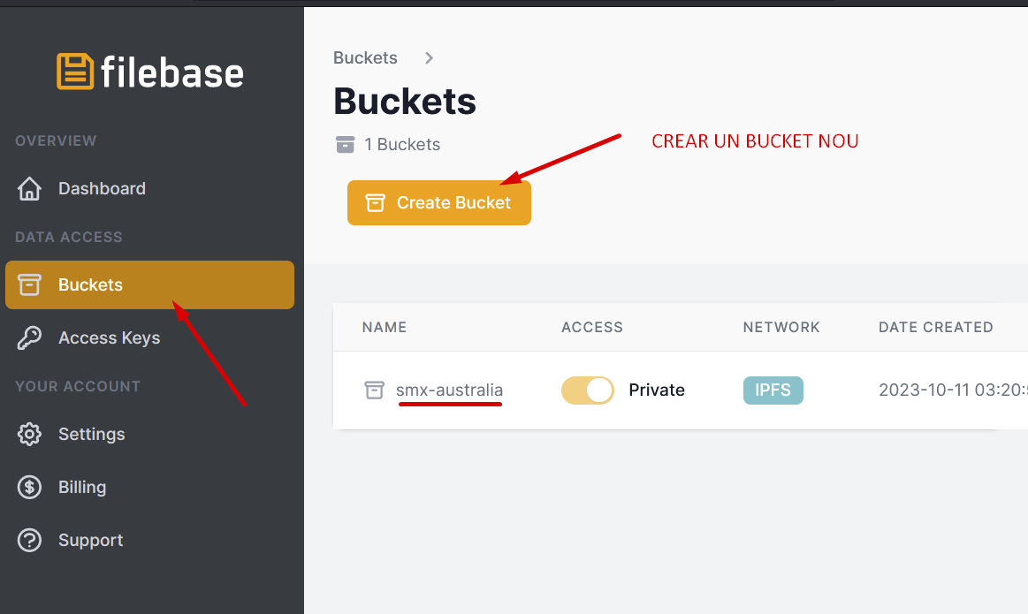Screen dimensions: 1028x614
Task: Toggle the Private access switch for smx-australia
Action: coord(588,390)
